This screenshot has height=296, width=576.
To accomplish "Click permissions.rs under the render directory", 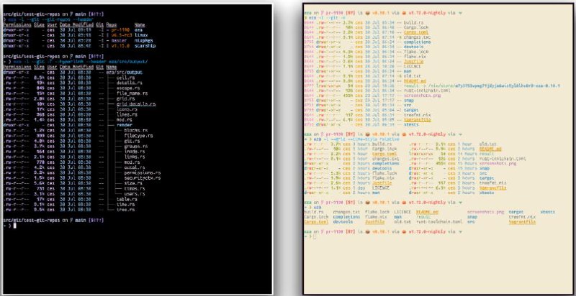I will [x=142, y=172].
